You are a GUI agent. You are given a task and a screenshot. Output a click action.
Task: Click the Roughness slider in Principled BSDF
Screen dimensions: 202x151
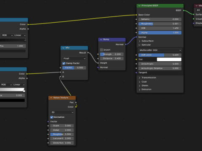pyautogui.click(x=160, y=24)
